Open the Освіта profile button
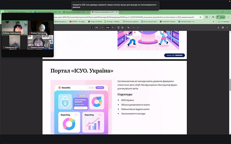The height and width of the screenshot is (144, 231). click(221, 17)
